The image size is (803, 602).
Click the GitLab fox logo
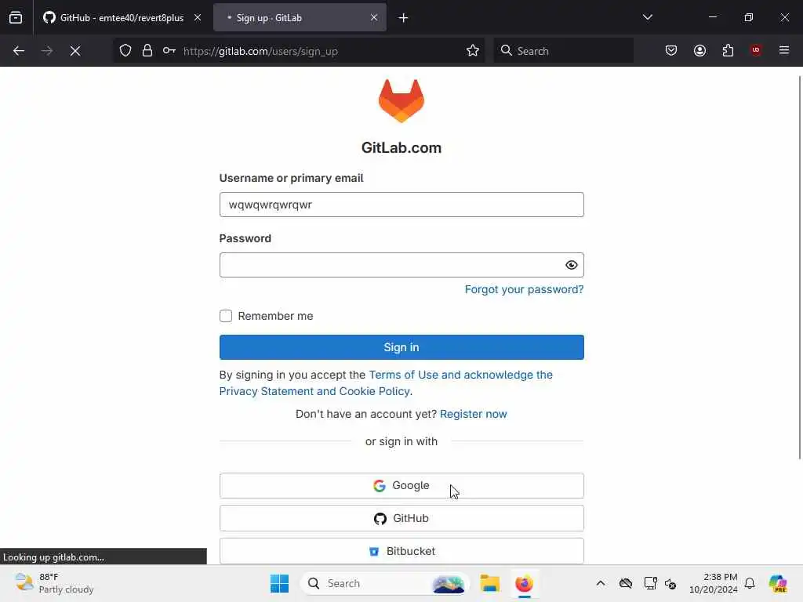[401, 101]
